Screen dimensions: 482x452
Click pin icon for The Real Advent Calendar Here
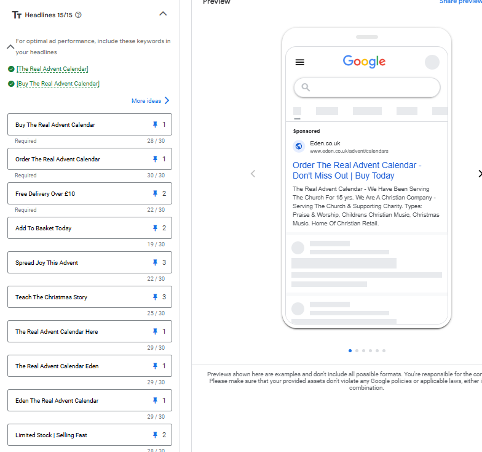pyautogui.click(x=155, y=331)
